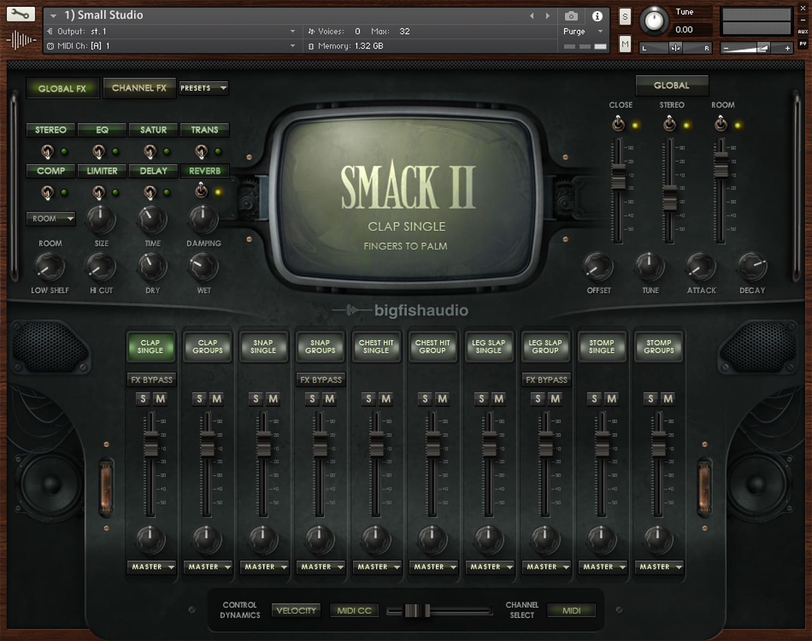
Task: Open the instrument info panel via the i icon
Action: pyautogui.click(x=598, y=16)
